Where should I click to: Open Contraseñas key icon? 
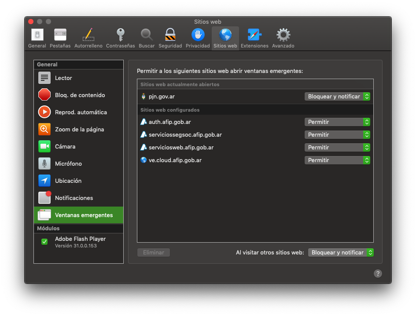pos(120,35)
